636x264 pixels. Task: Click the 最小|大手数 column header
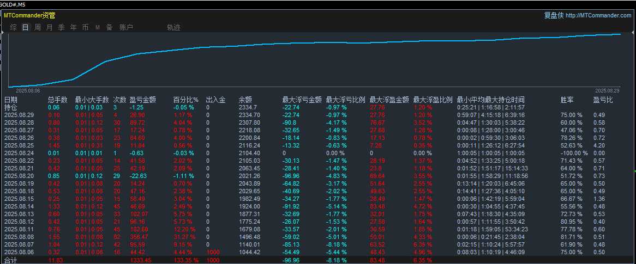[92, 100]
